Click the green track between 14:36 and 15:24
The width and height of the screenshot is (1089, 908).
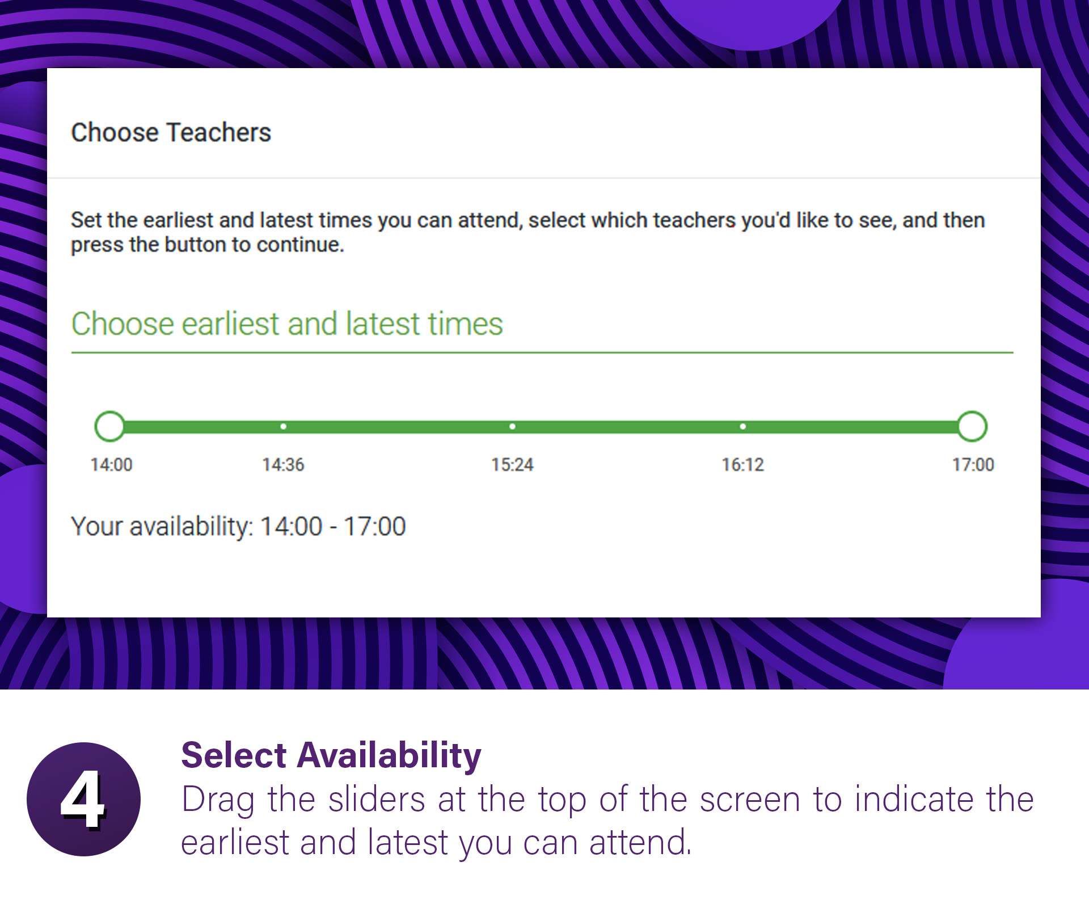397,427
